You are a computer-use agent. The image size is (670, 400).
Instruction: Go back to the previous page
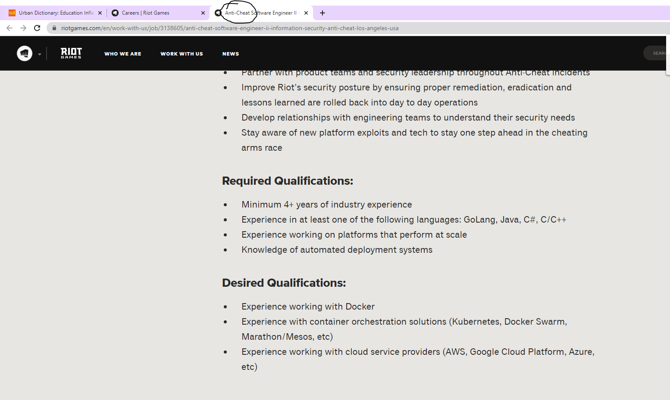click(9, 28)
